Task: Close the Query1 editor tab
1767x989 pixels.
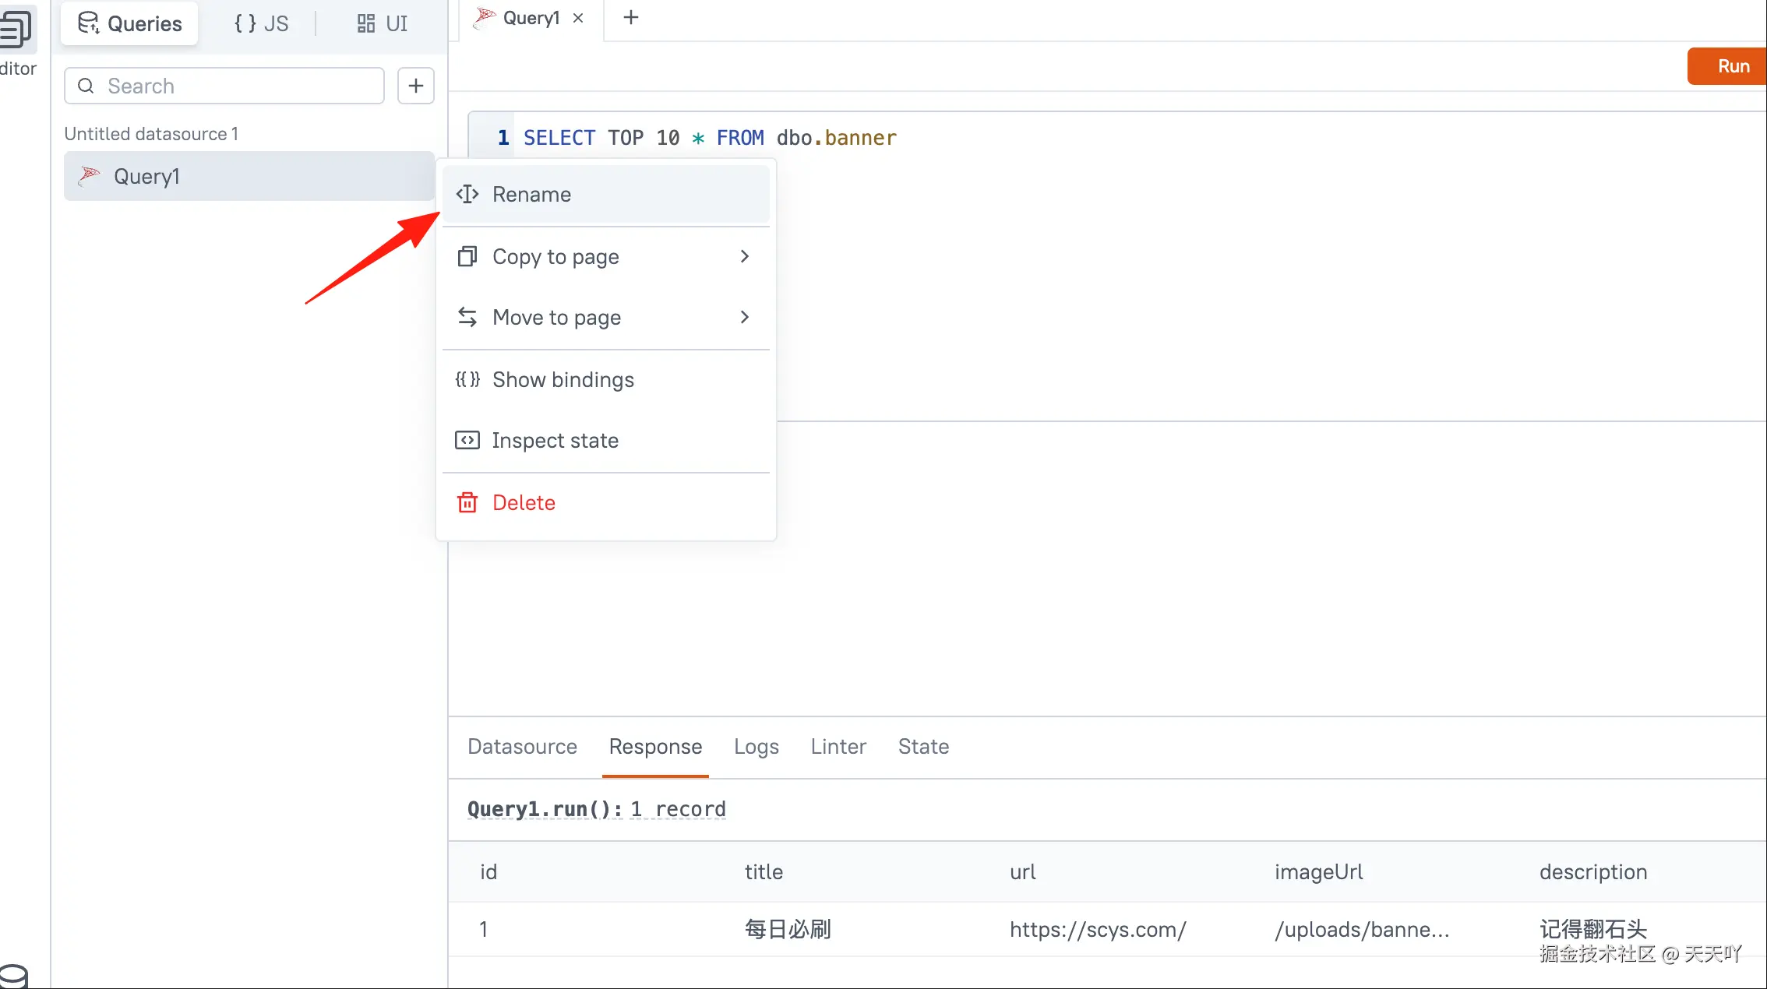Action: tap(578, 18)
